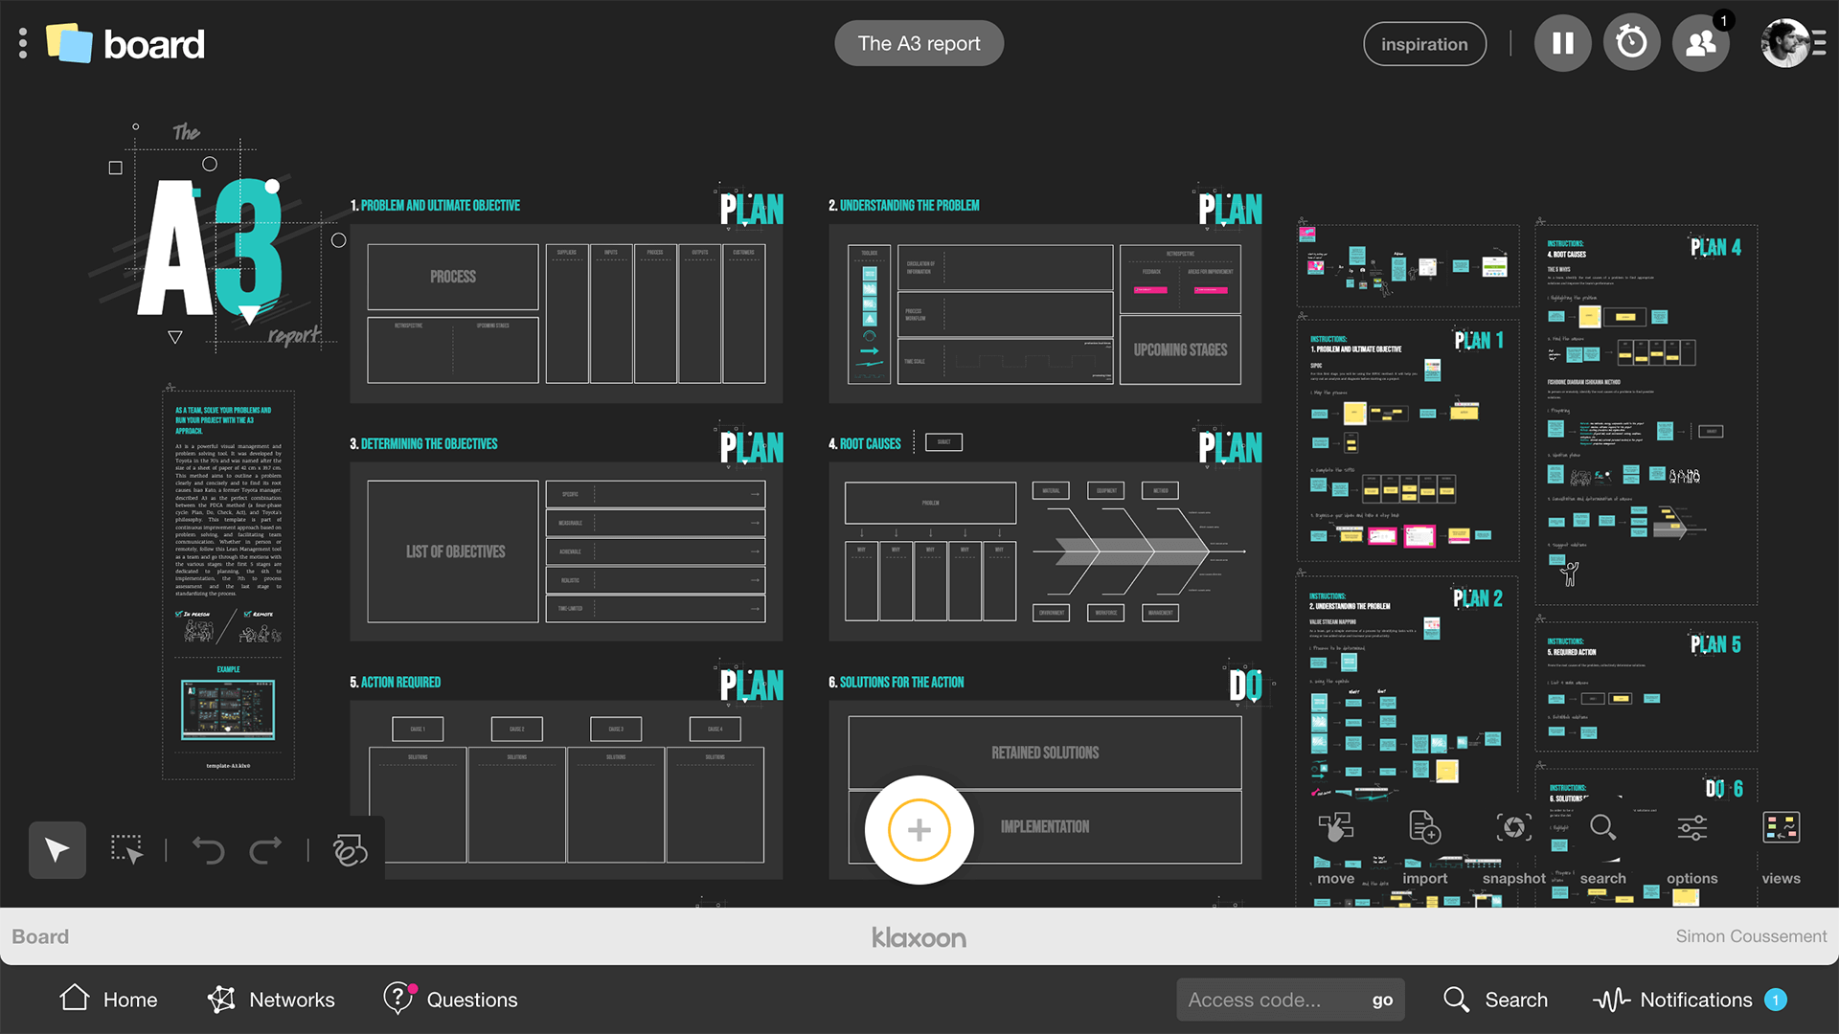Click the pause button in header
This screenshot has height=1034, width=1839.
(1564, 44)
